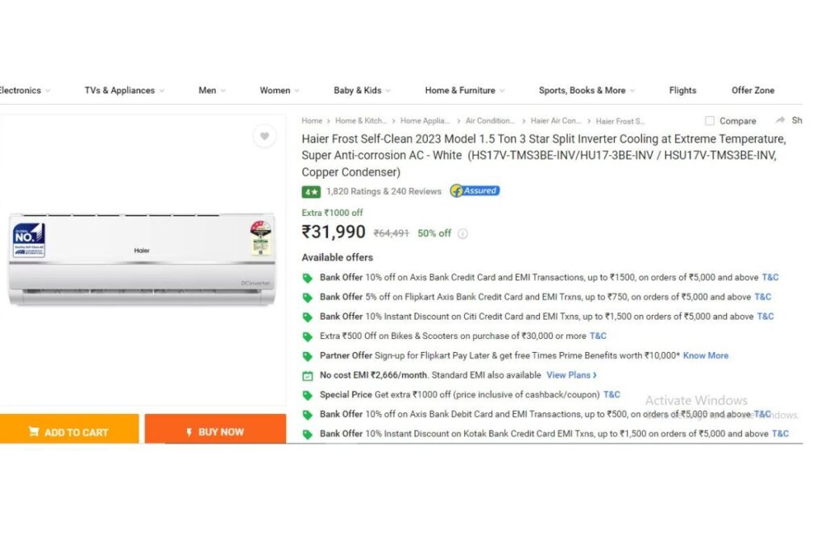Add product to wishlist with heart icon
This screenshot has width=825, height=550.
point(264,136)
